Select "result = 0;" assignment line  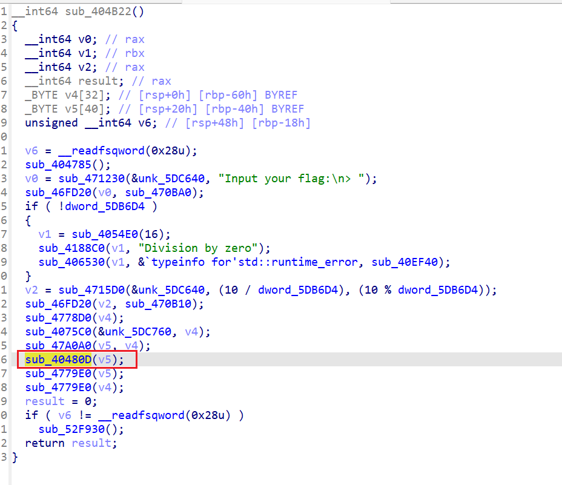(61, 401)
